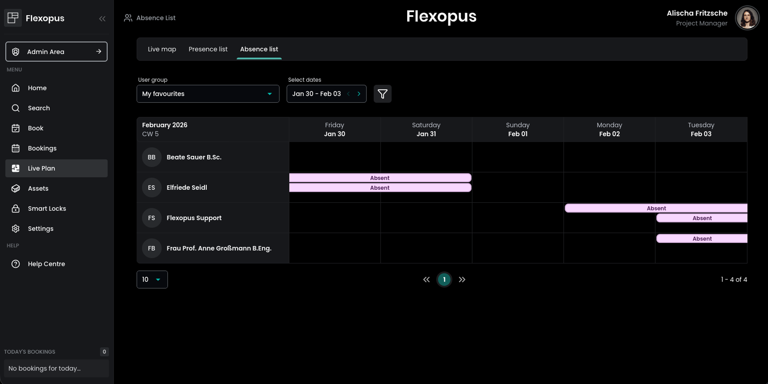Open the Admin Area button
The image size is (768, 384).
click(56, 52)
